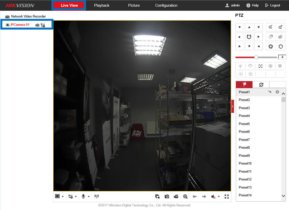Image resolution: width=289 pixels, height=210 pixels.
Task: Click the Logout link
Action: point(273,5)
